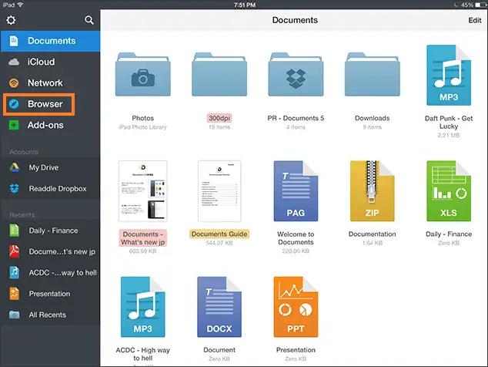
Task: Click the Google Drive triangle icon
Action: (15, 167)
